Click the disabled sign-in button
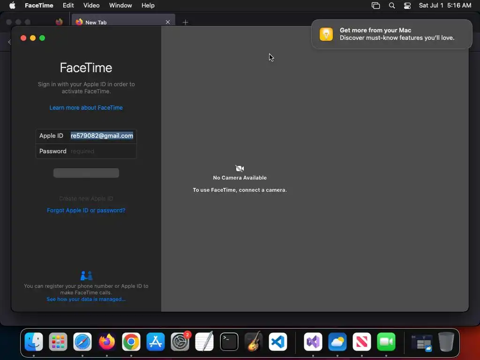This screenshot has height=360, width=480. click(86, 173)
